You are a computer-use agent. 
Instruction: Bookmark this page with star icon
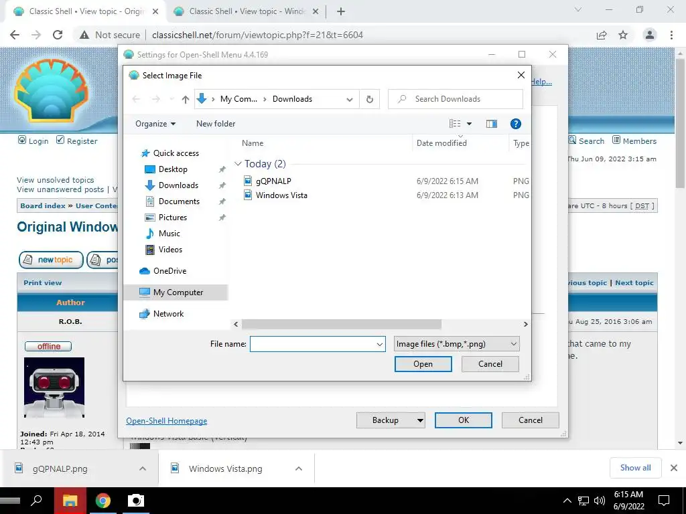623,35
